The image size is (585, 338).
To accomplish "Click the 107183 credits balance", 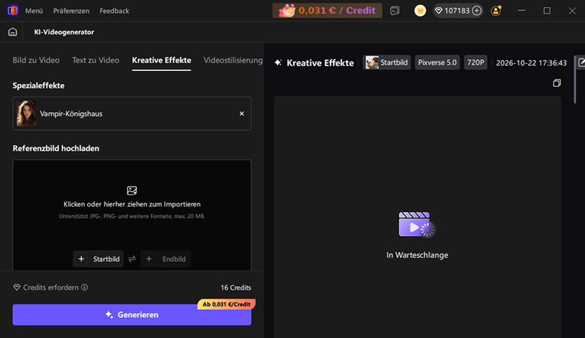I will [x=457, y=11].
